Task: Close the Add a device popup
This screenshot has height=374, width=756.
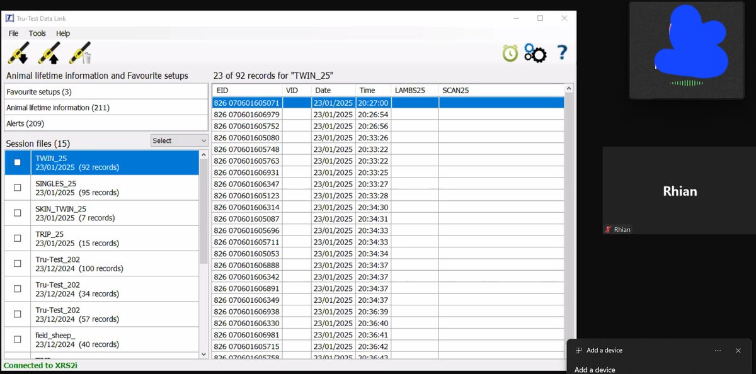Action: 738,350
